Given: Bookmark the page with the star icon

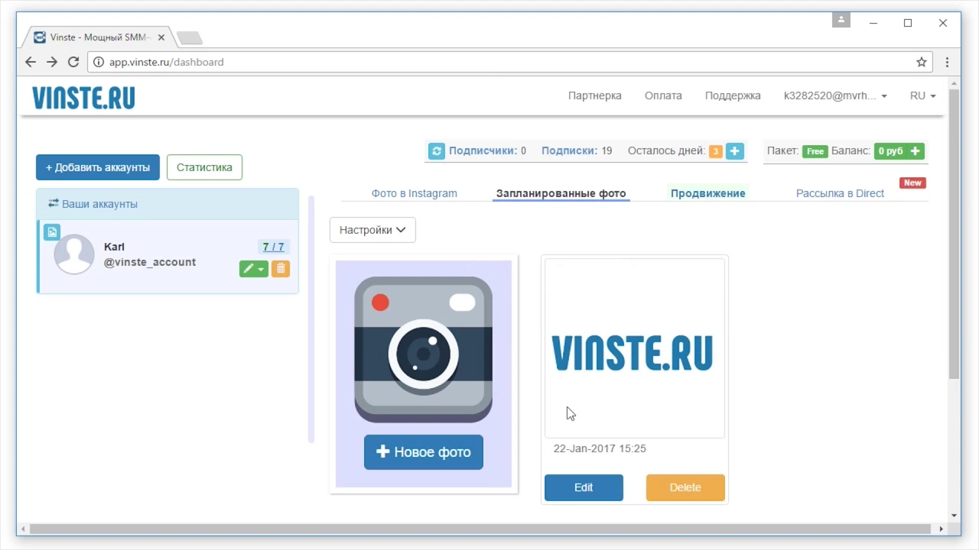Looking at the screenshot, I should click(x=922, y=62).
